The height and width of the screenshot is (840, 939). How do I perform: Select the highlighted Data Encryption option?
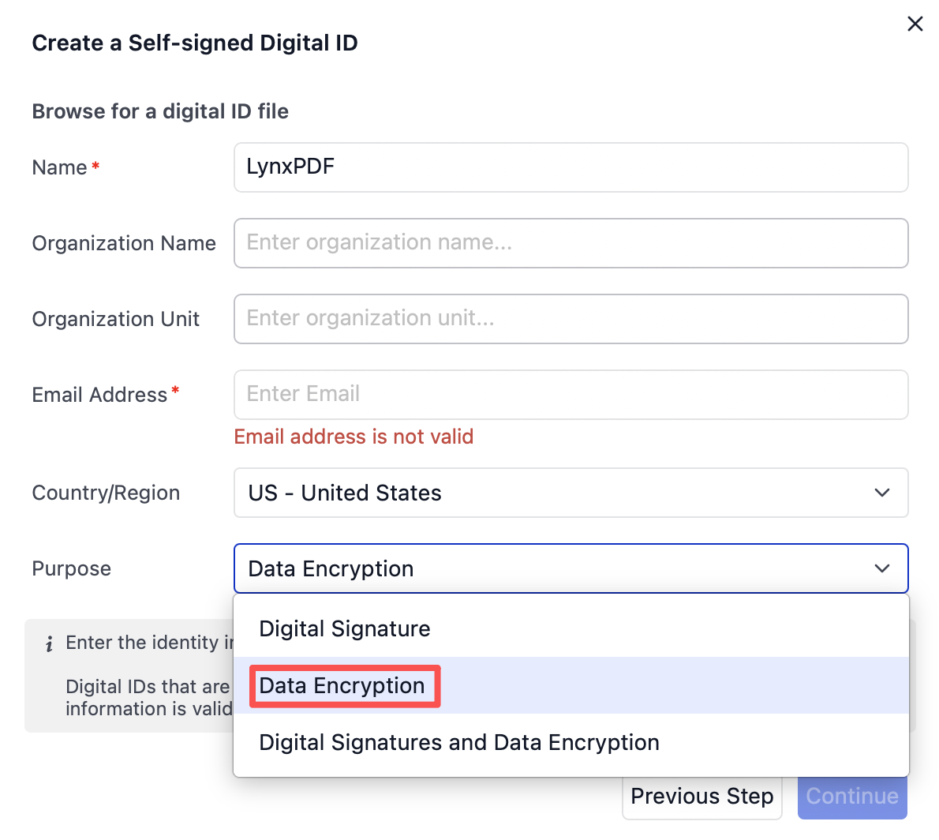tap(342, 685)
